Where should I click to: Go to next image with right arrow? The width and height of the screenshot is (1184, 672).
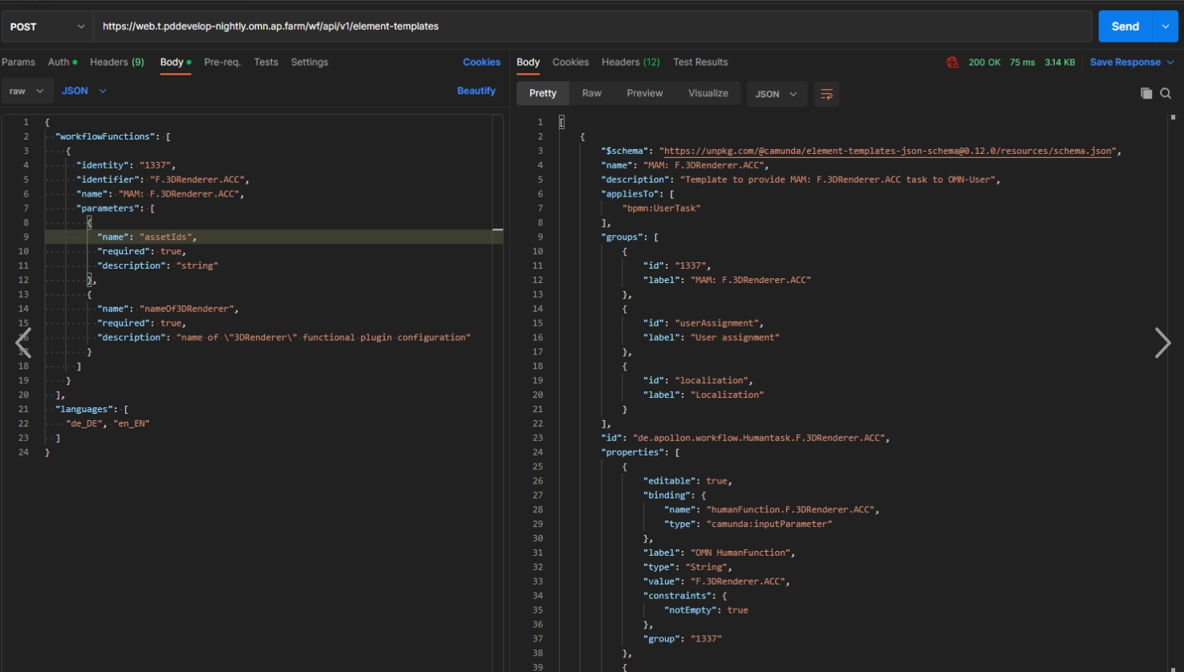[x=1162, y=342]
